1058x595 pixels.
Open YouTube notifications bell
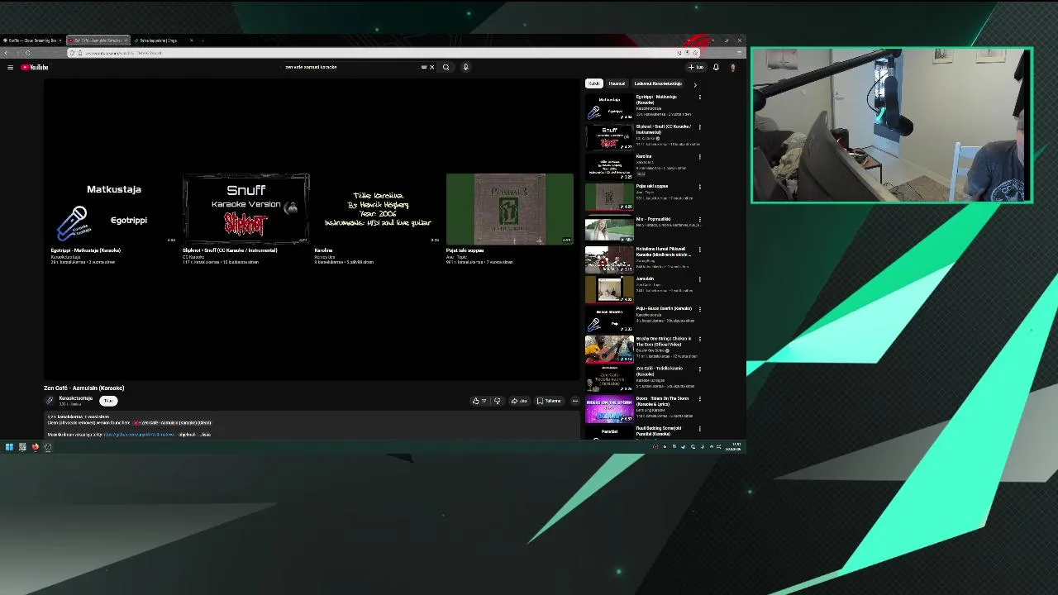tap(716, 67)
